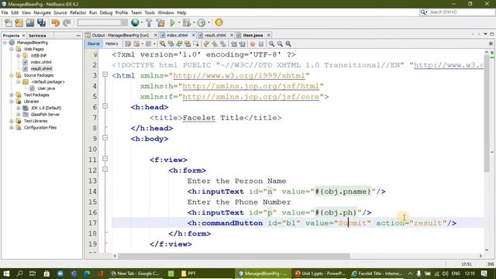The width and height of the screenshot is (496, 279).
Task: Open the run project dropdown arrow
Action: pyautogui.click(x=179, y=22)
